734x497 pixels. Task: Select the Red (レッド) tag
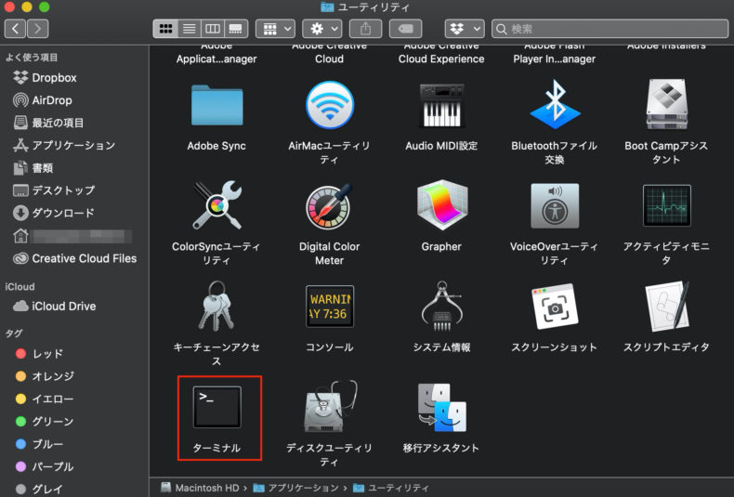(39, 354)
